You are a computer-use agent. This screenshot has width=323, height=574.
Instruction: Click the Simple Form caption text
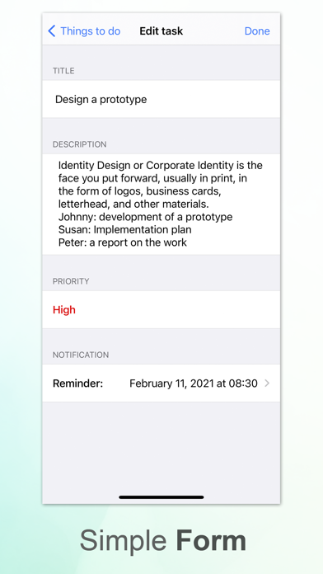pyautogui.click(x=163, y=540)
